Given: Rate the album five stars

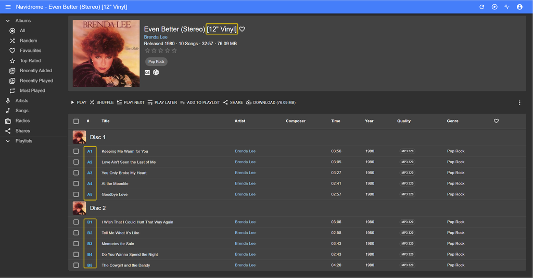Looking at the screenshot, I should click(x=174, y=50).
